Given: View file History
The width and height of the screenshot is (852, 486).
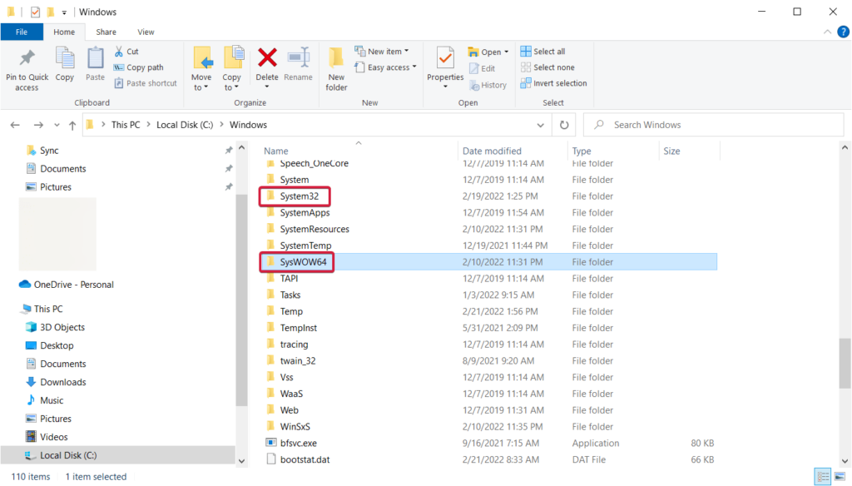Looking at the screenshot, I should pos(488,85).
